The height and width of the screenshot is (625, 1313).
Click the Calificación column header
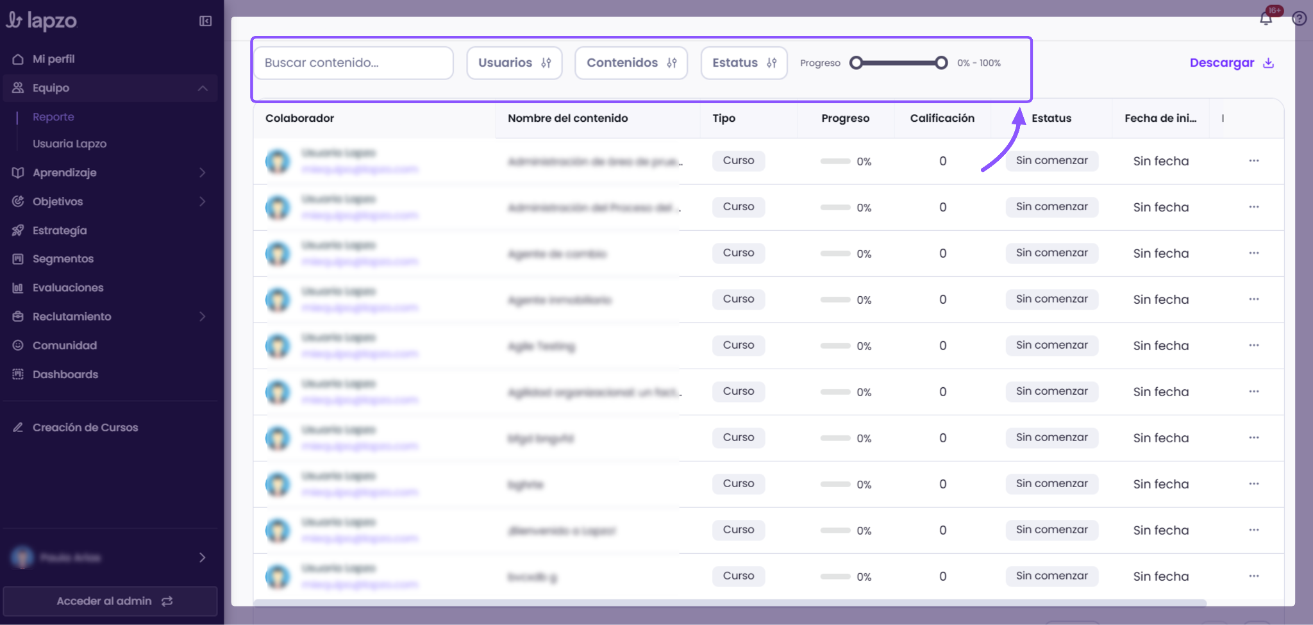942,118
